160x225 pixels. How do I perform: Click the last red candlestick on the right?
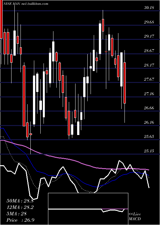pos(124,83)
